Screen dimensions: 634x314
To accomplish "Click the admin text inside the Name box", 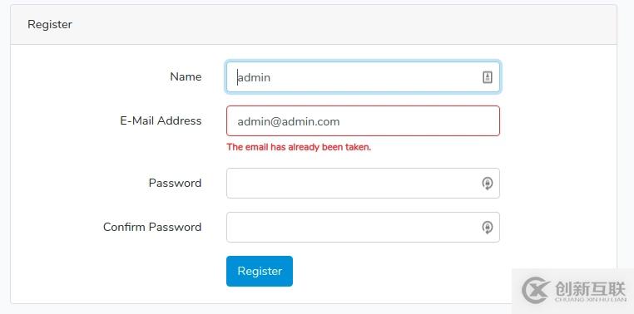I will coord(254,77).
